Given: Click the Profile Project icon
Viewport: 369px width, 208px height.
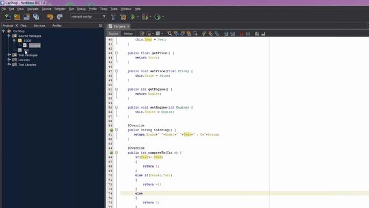Looking at the screenshot, I should click(x=157, y=17).
